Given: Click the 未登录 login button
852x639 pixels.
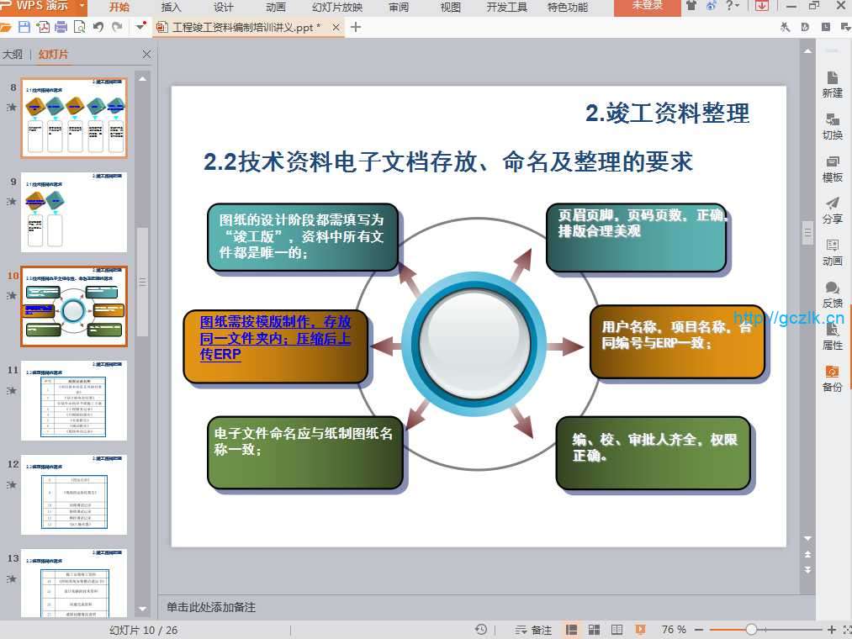Looking at the screenshot, I should (647, 7).
